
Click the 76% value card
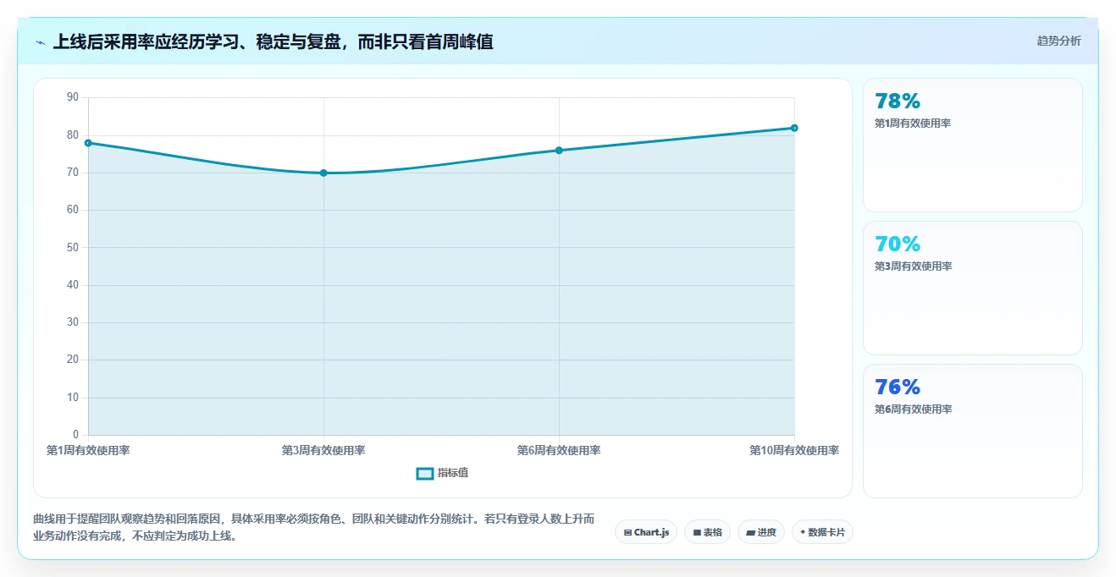tap(972, 431)
